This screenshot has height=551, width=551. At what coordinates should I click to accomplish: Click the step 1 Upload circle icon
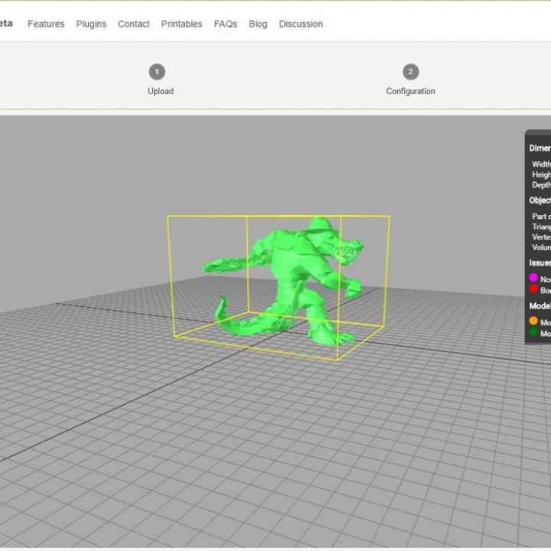pos(157,72)
